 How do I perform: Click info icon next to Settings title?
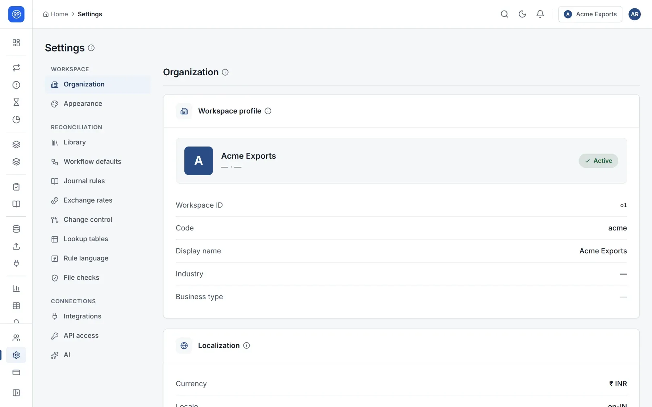pyautogui.click(x=91, y=48)
